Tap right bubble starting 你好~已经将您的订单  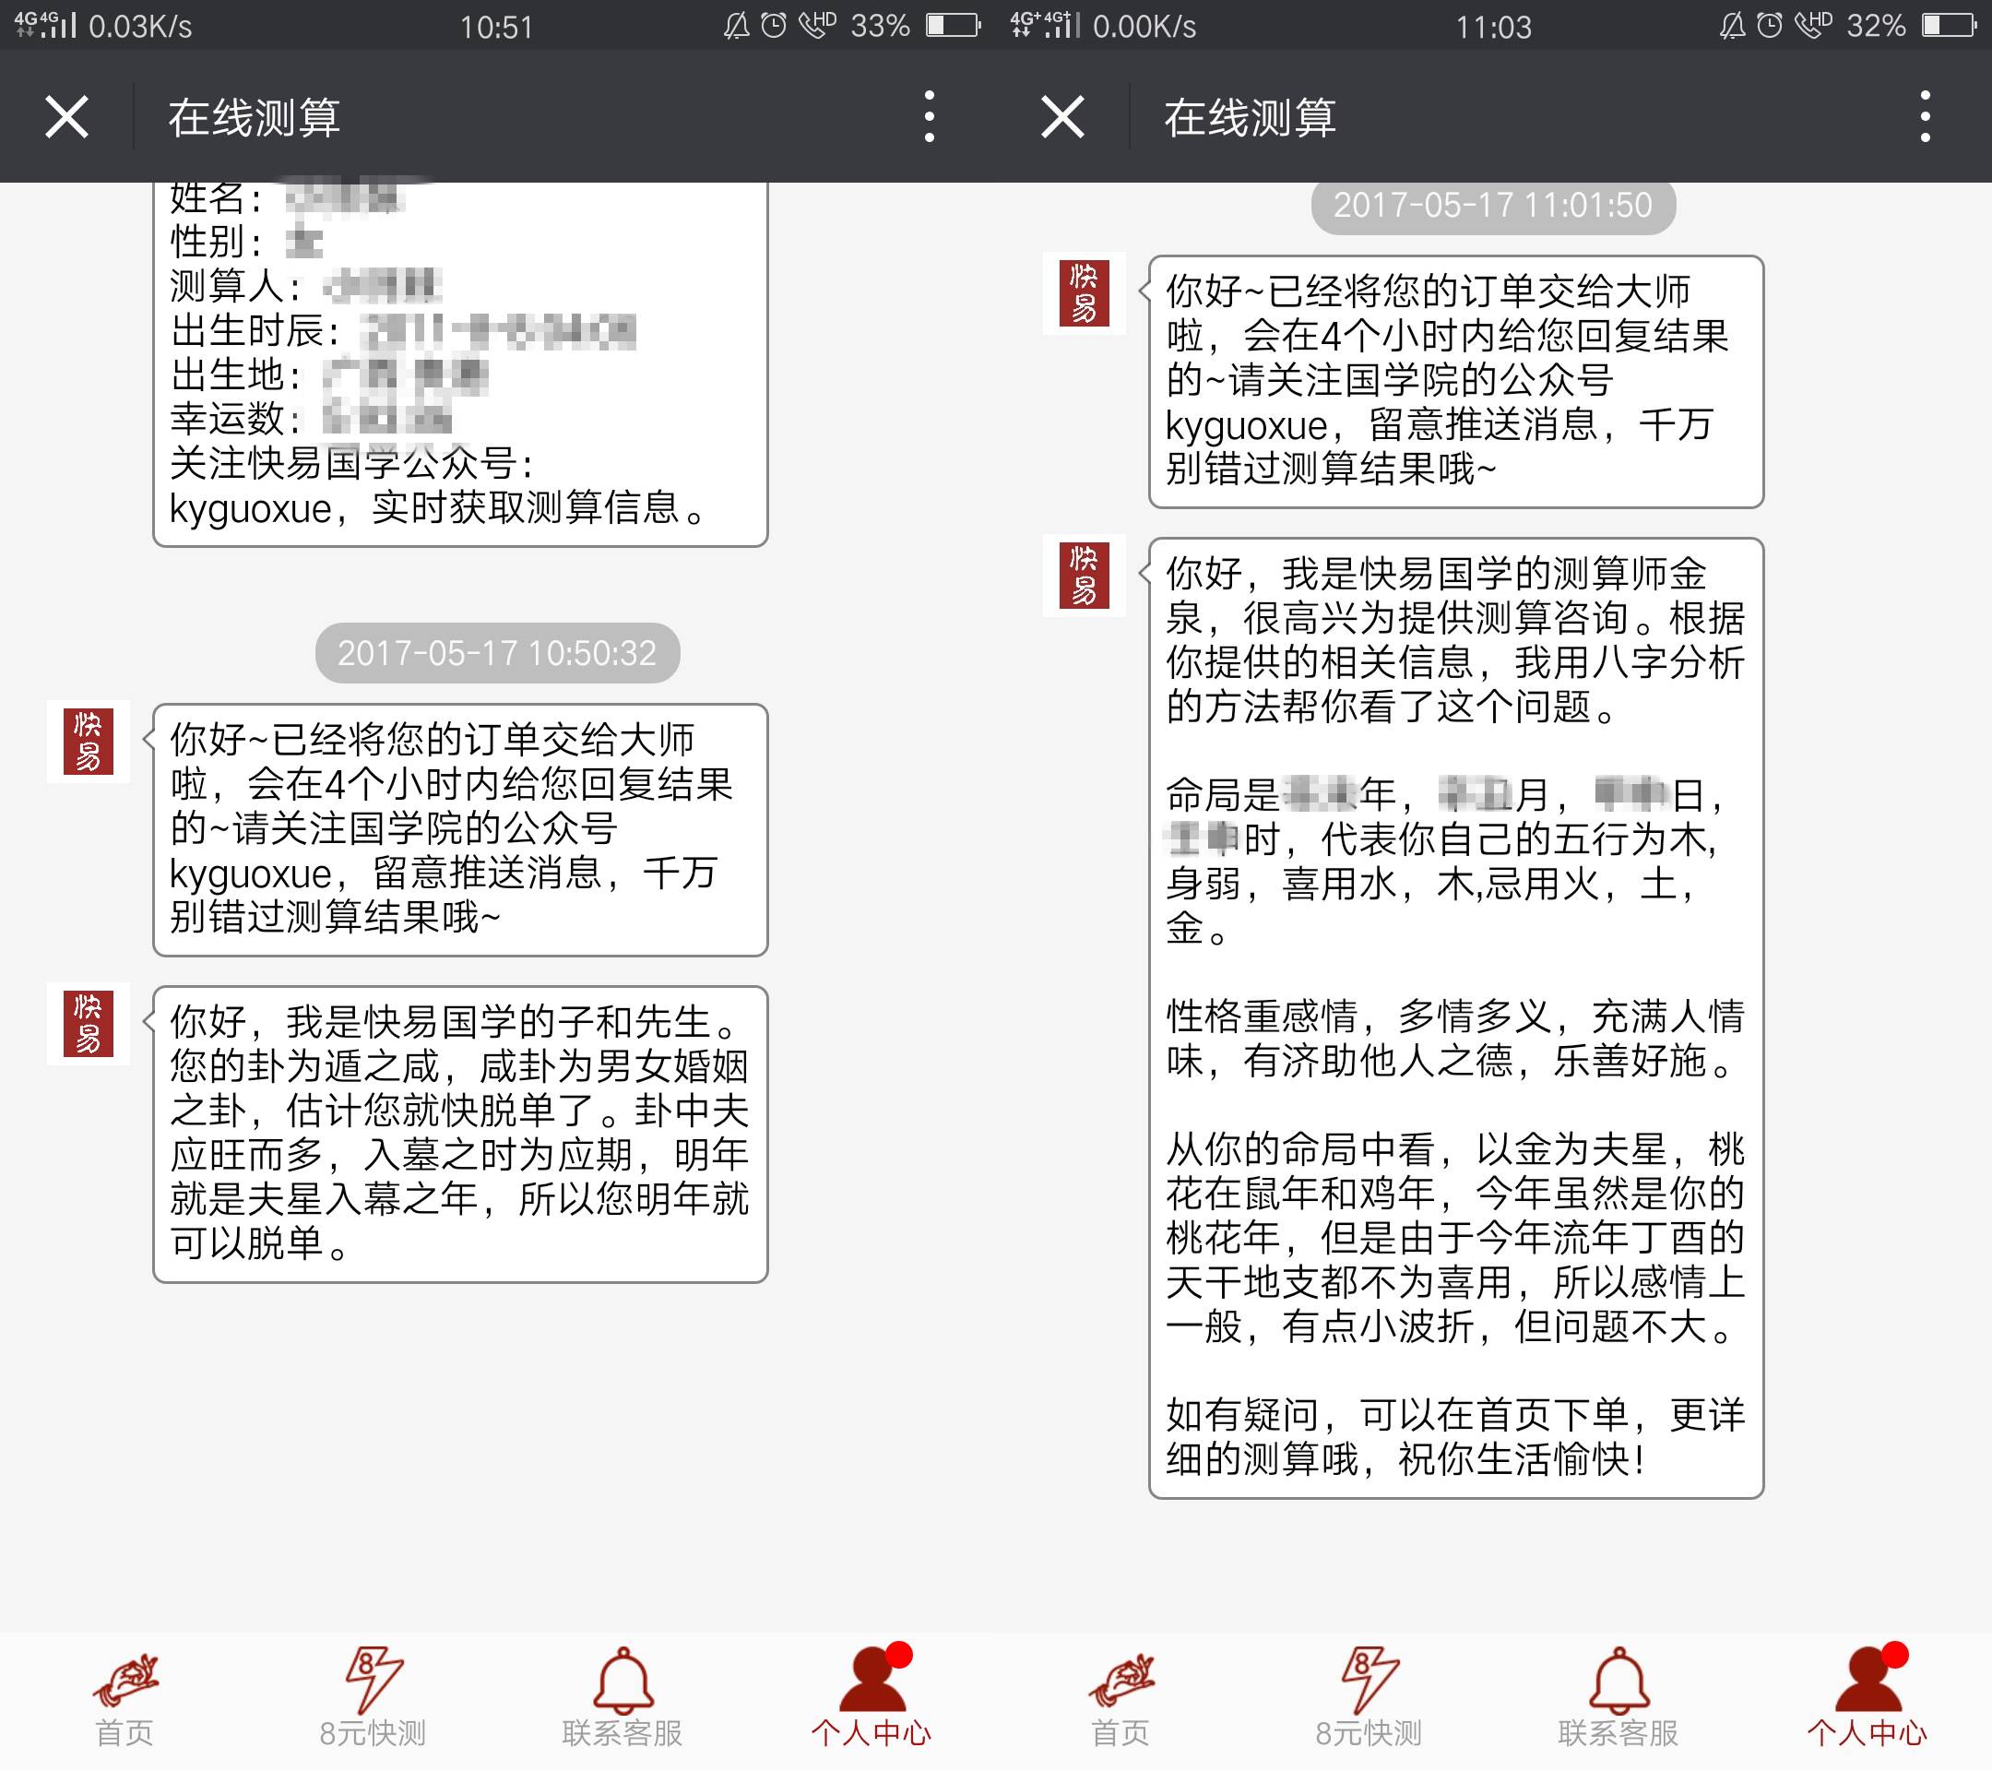coord(1456,381)
